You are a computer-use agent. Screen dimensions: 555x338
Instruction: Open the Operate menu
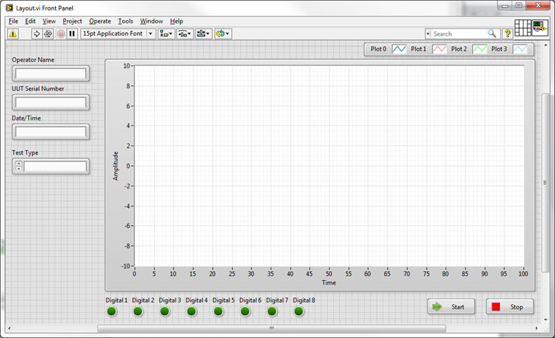tap(100, 21)
